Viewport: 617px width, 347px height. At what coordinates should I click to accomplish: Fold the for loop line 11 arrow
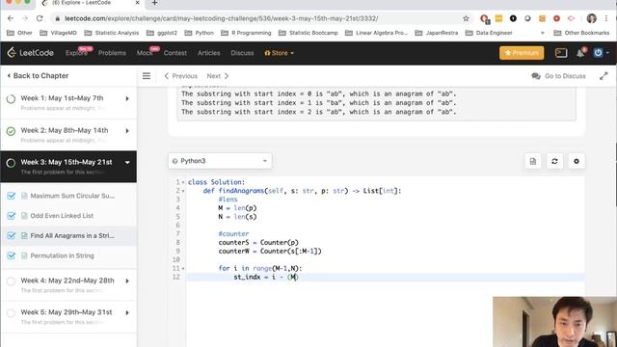183,269
